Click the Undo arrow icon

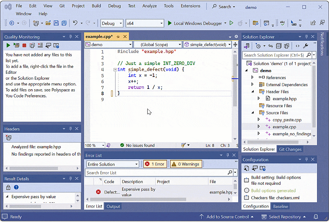[75, 23]
